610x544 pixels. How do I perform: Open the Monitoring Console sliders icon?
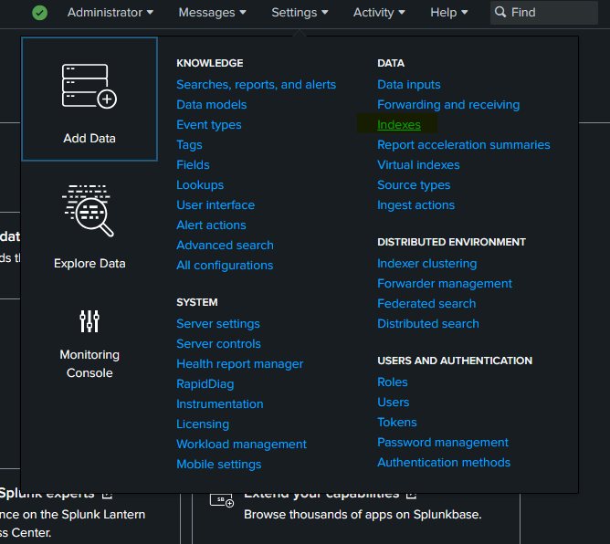pos(89,321)
